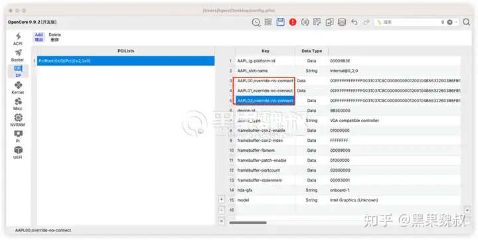Save the config with floppy icon
Image resolution: width=478 pixels, height=240 pixels.
tap(280, 22)
